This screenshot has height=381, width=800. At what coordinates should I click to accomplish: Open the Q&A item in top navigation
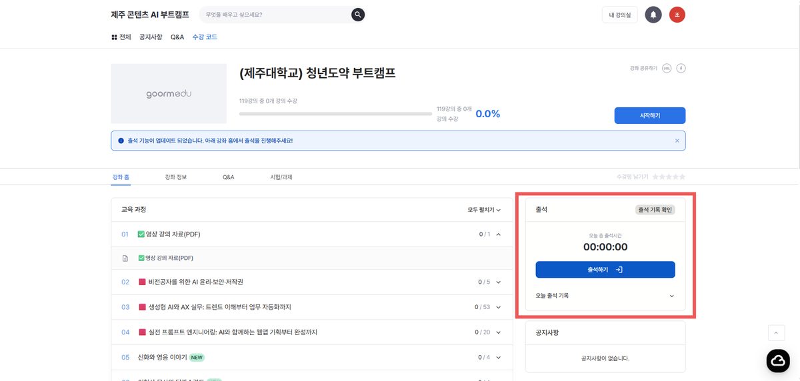[x=177, y=37]
